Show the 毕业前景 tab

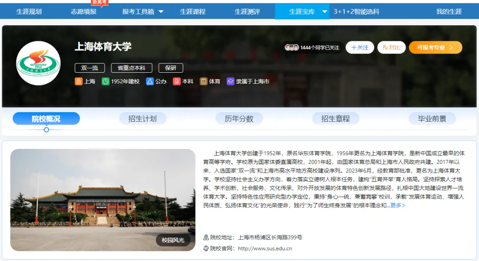[x=432, y=118]
